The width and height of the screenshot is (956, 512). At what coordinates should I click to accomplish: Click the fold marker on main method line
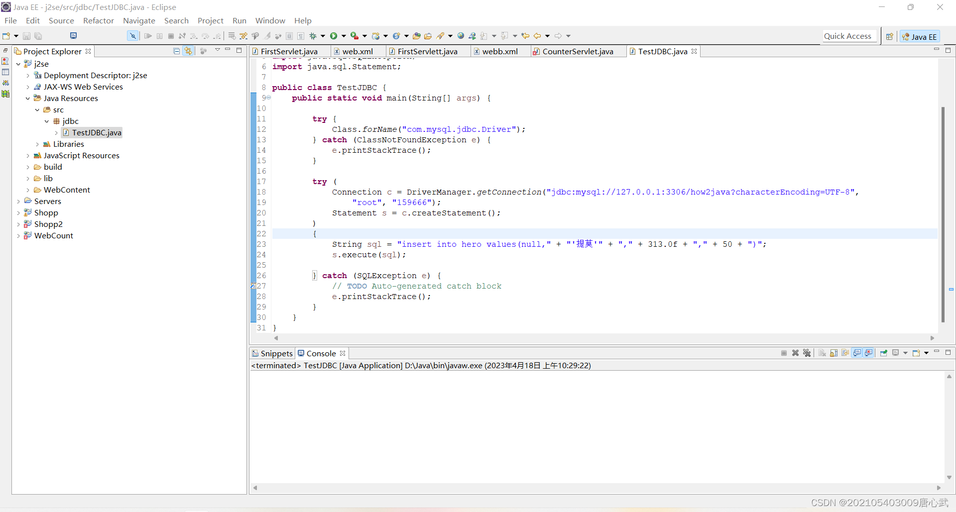[269, 98]
